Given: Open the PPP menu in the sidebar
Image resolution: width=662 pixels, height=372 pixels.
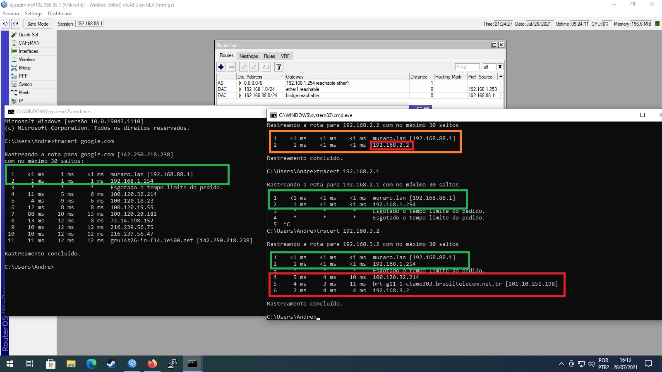Looking at the screenshot, I should pos(23,76).
